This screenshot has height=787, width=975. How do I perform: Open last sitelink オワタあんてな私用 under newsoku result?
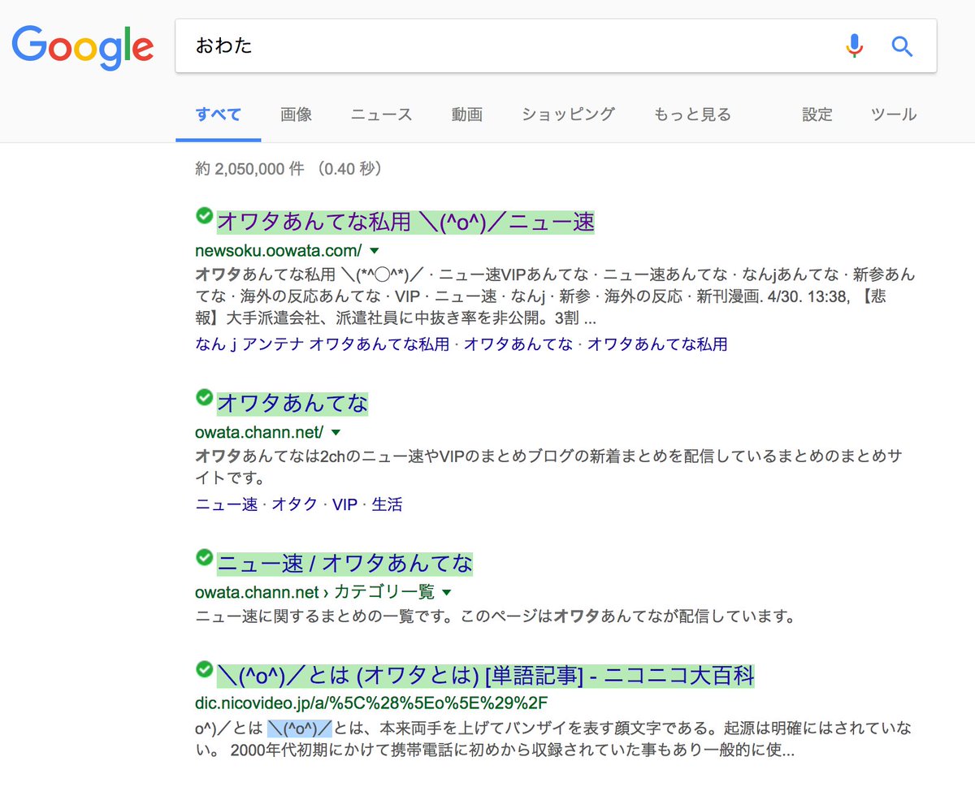(657, 344)
